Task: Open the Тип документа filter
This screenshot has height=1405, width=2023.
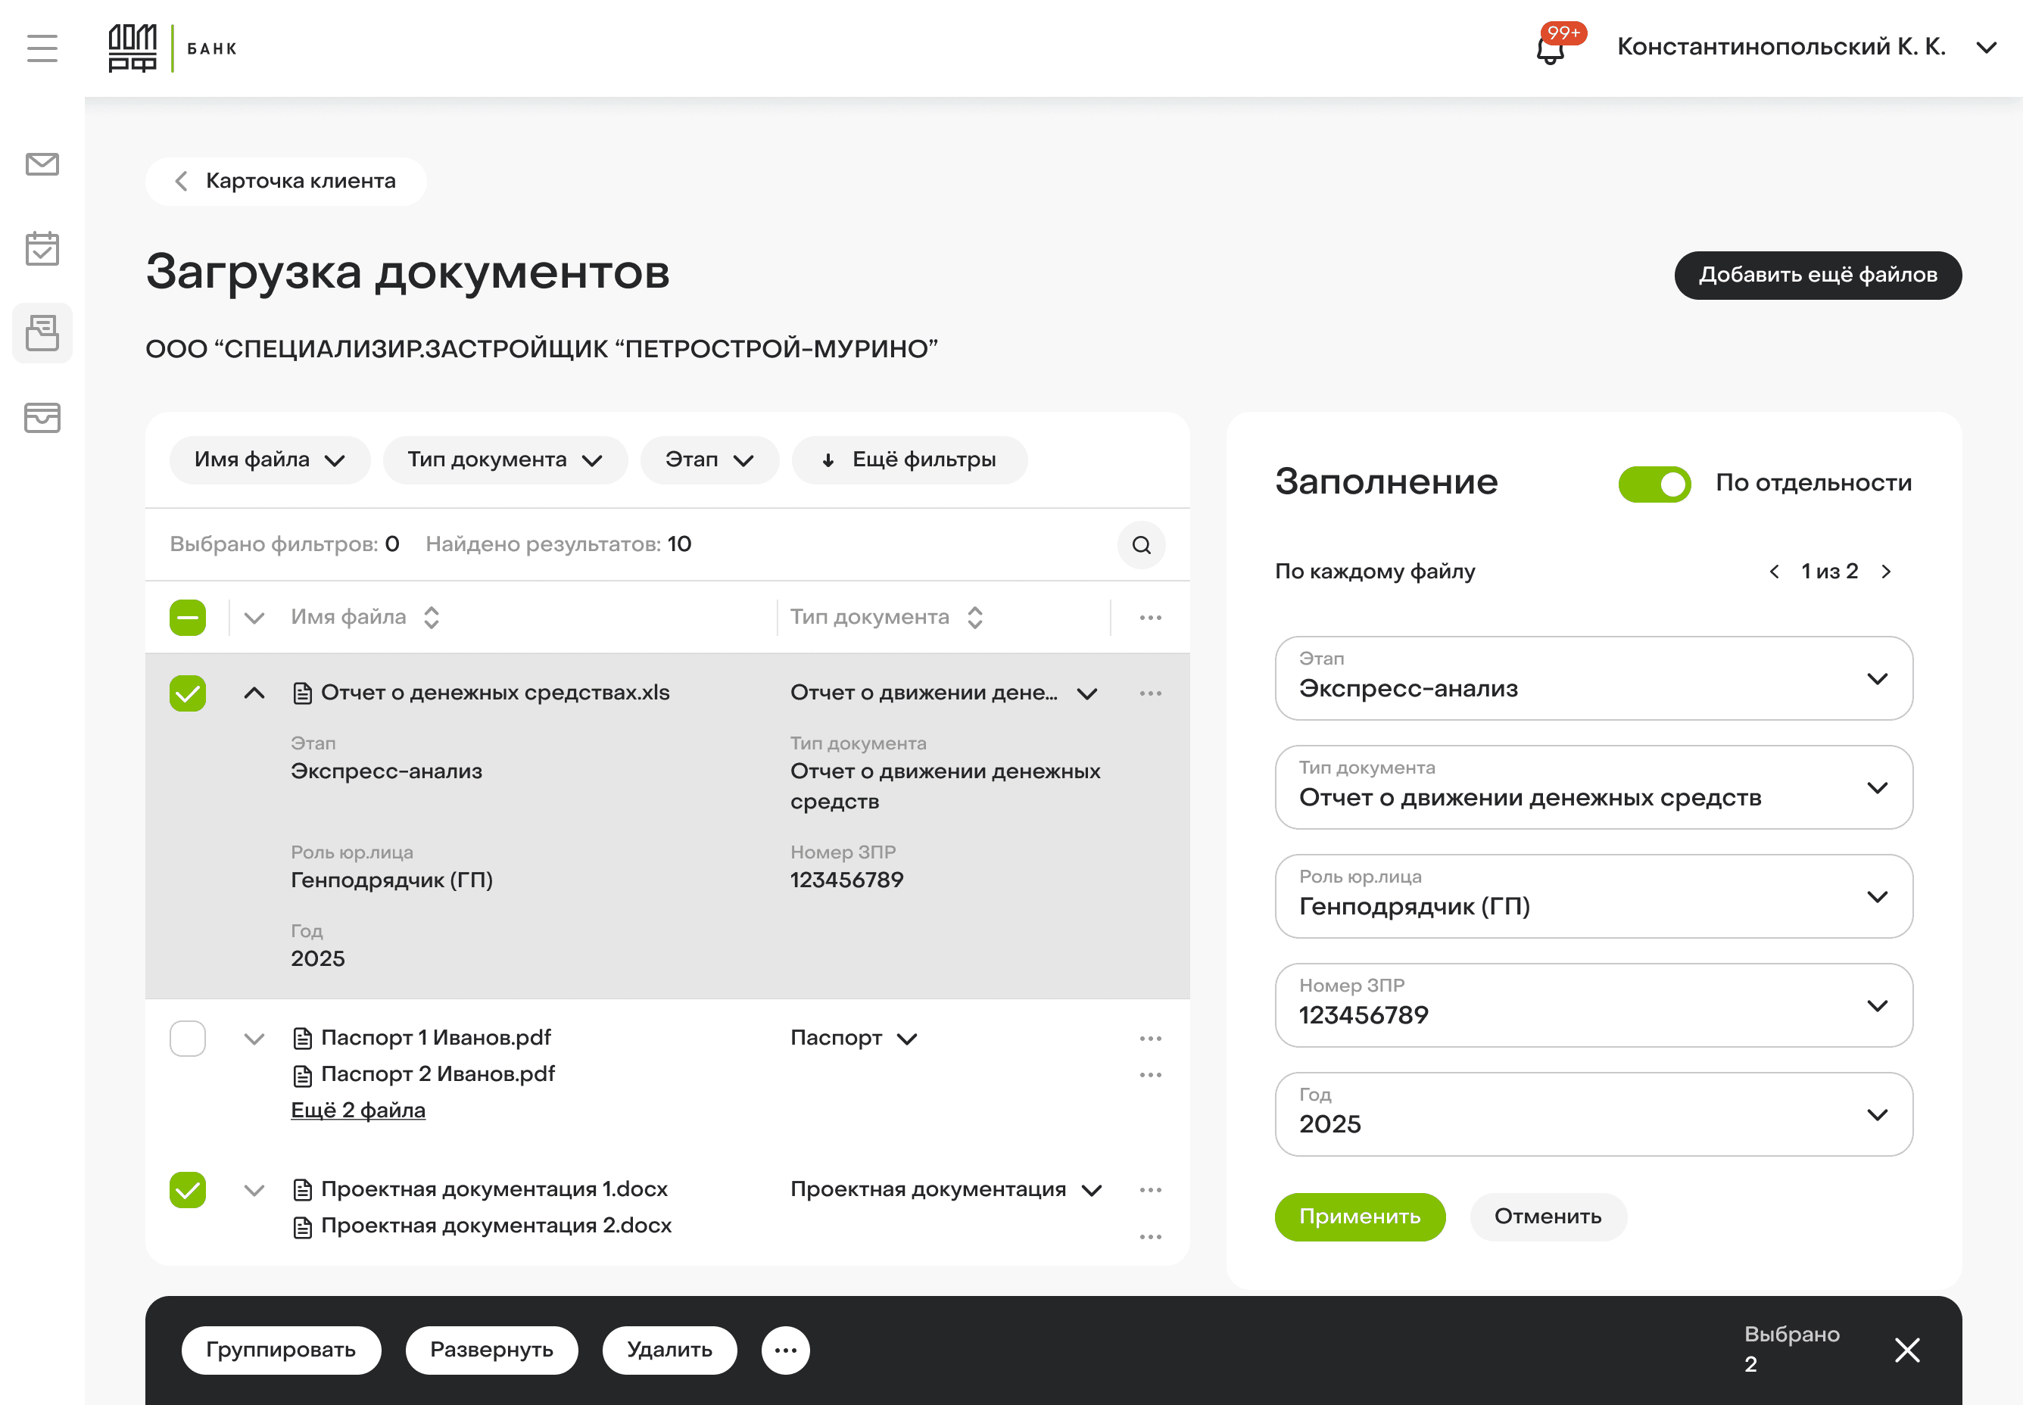Action: click(x=504, y=460)
